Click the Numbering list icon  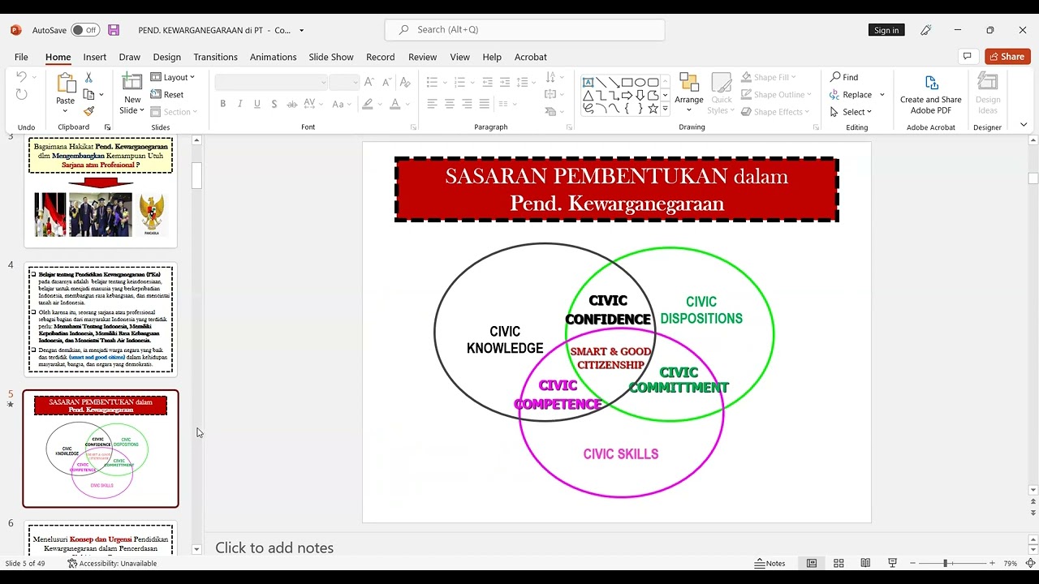pyautogui.click(x=459, y=82)
